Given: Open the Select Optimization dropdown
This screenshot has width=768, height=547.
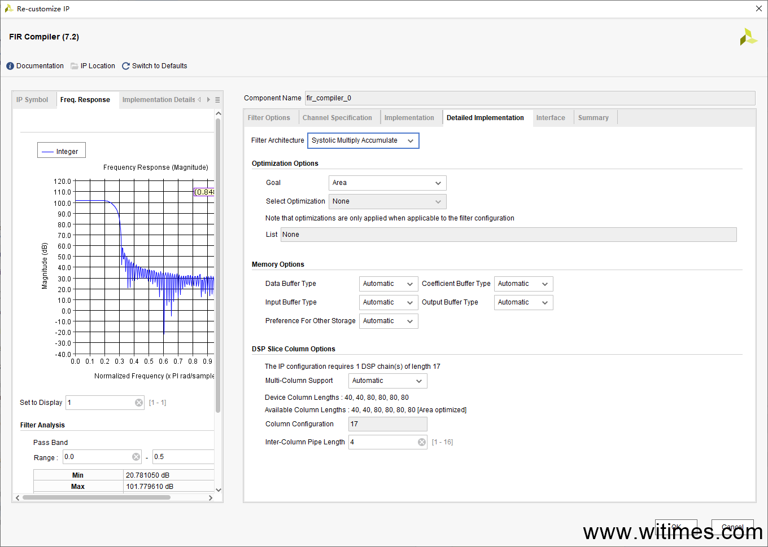Looking at the screenshot, I should pyautogui.click(x=387, y=201).
